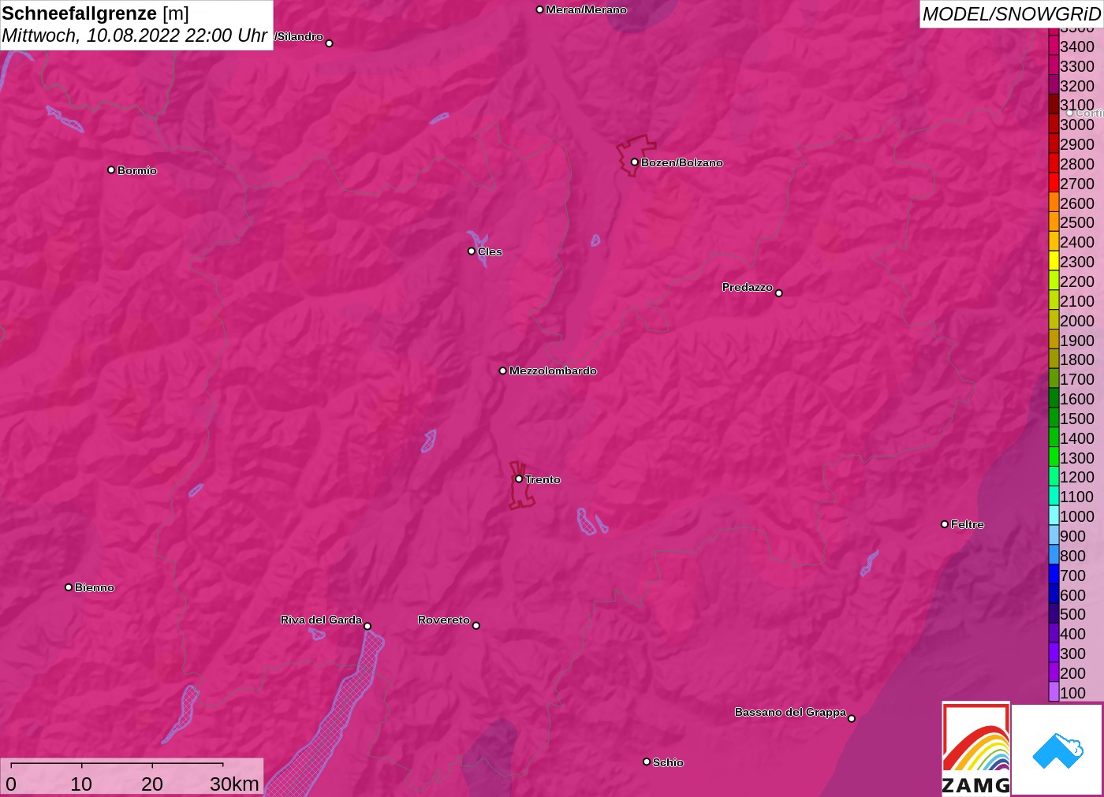Viewport: 1104px width, 797px height.
Task: Click the 1200 legend value label
Action: pos(1077,478)
